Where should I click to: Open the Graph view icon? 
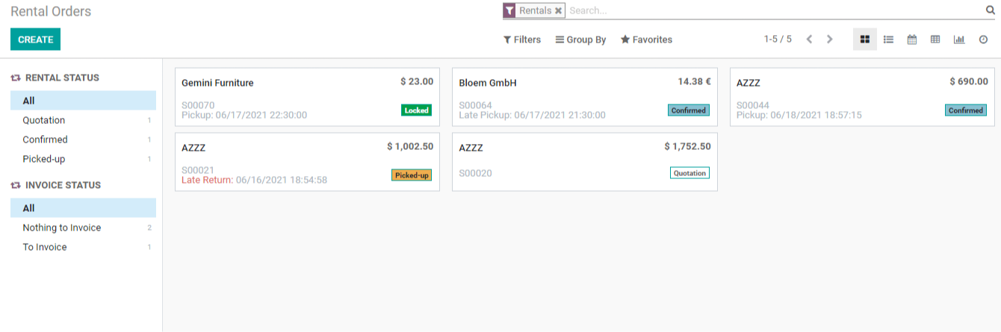pos(959,40)
